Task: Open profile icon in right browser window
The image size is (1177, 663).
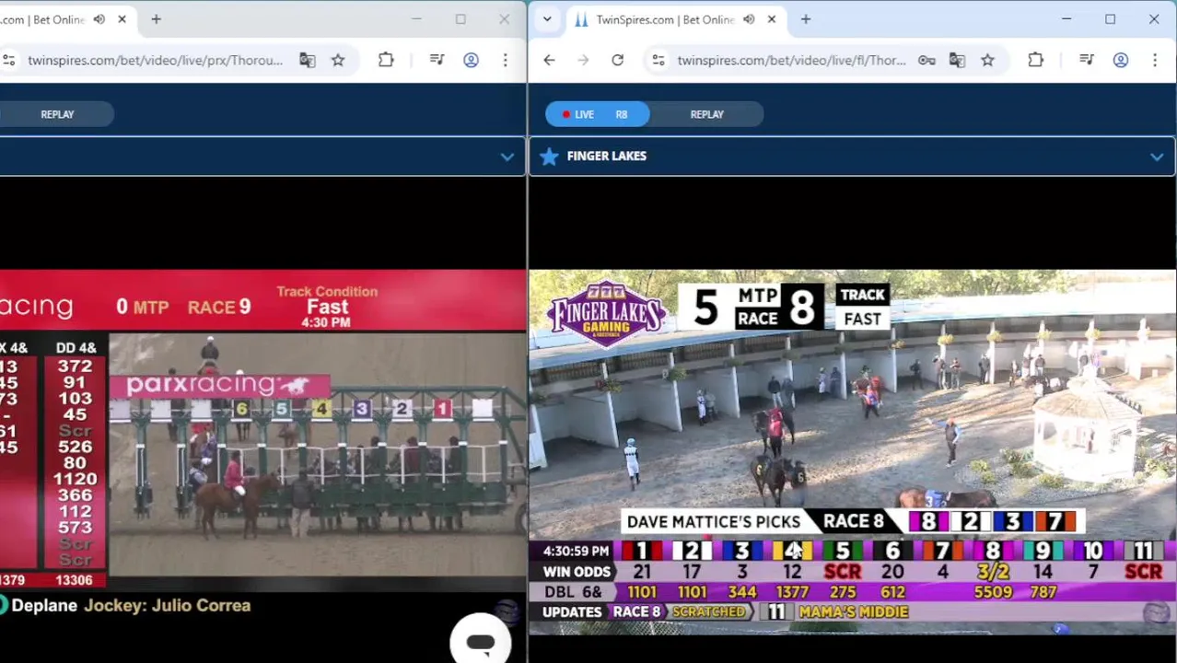Action: pyautogui.click(x=1121, y=60)
